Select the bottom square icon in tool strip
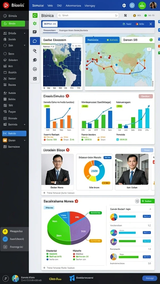The width and height of the screenshot is (160, 284). [35, 78]
